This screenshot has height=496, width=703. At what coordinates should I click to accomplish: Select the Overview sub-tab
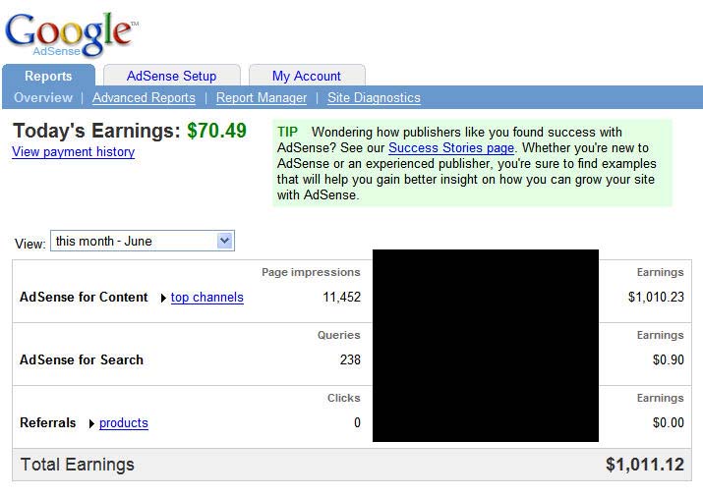pos(43,97)
